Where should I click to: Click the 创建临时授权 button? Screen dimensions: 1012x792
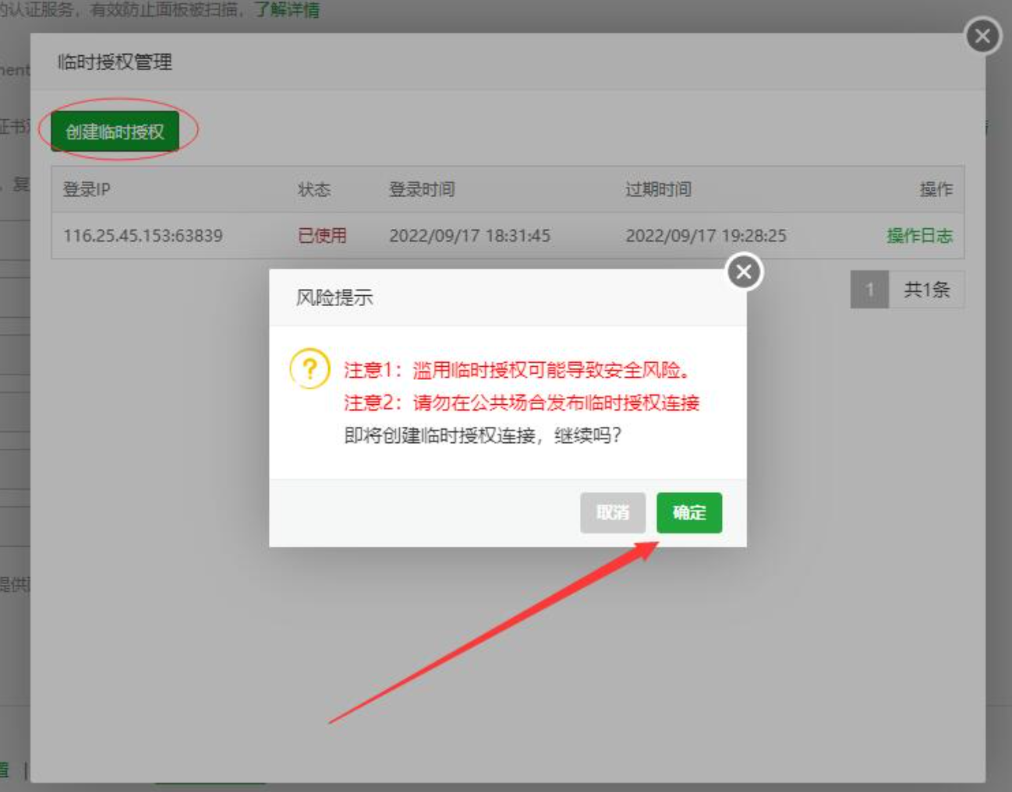[x=115, y=132]
